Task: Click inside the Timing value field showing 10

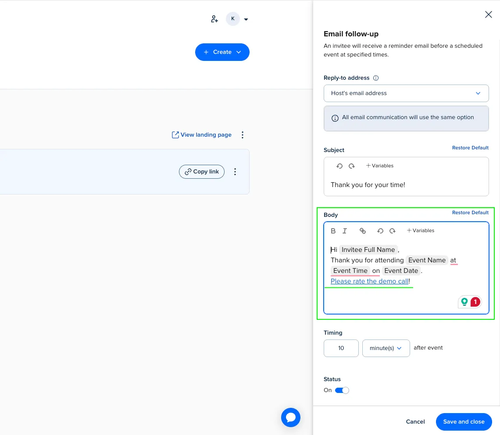Action: 341,348
